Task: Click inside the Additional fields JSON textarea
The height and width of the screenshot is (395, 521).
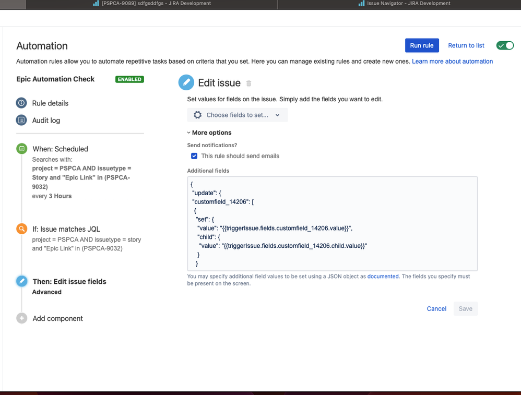Action: [332, 223]
